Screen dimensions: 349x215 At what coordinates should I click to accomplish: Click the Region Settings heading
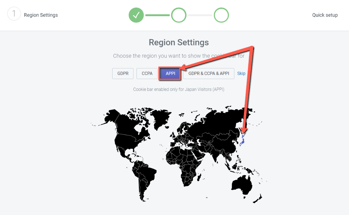click(179, 42)
